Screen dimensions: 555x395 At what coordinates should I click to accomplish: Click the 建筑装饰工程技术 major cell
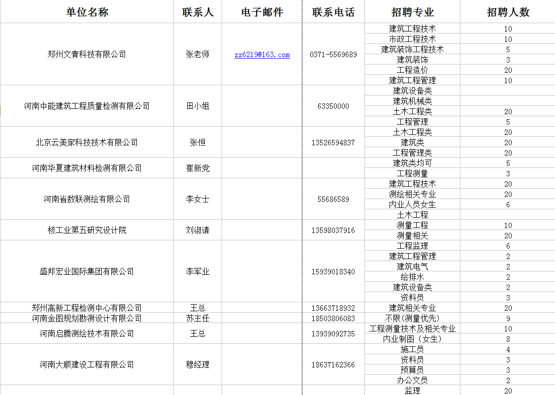(412, 49)
